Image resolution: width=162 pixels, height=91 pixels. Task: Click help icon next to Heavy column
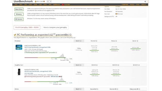tap(116, 41)
